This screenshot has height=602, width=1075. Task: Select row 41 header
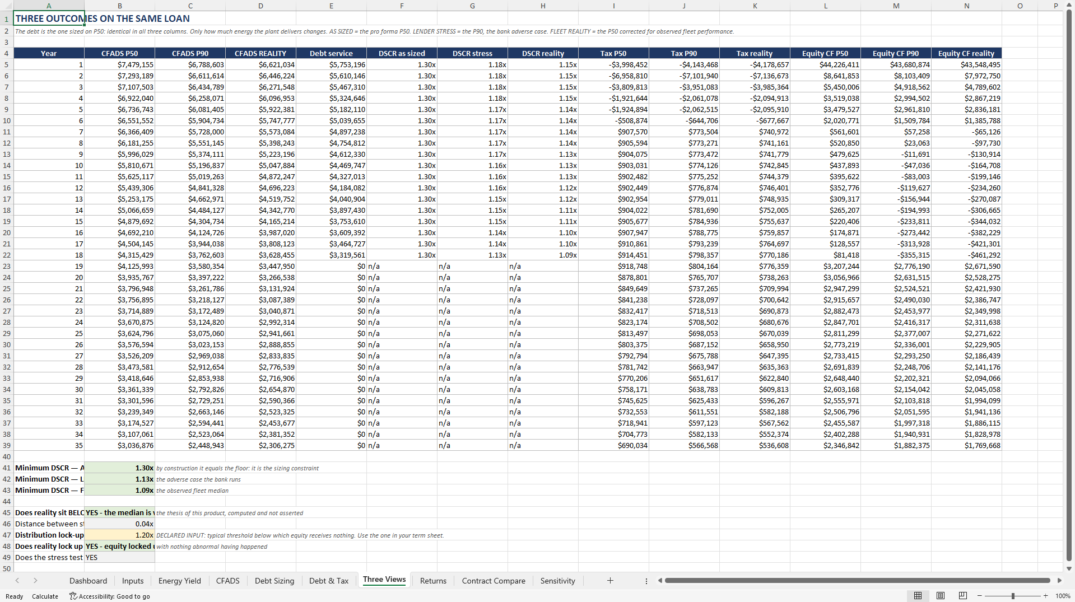pyautogui.click(x=6, y=468)
